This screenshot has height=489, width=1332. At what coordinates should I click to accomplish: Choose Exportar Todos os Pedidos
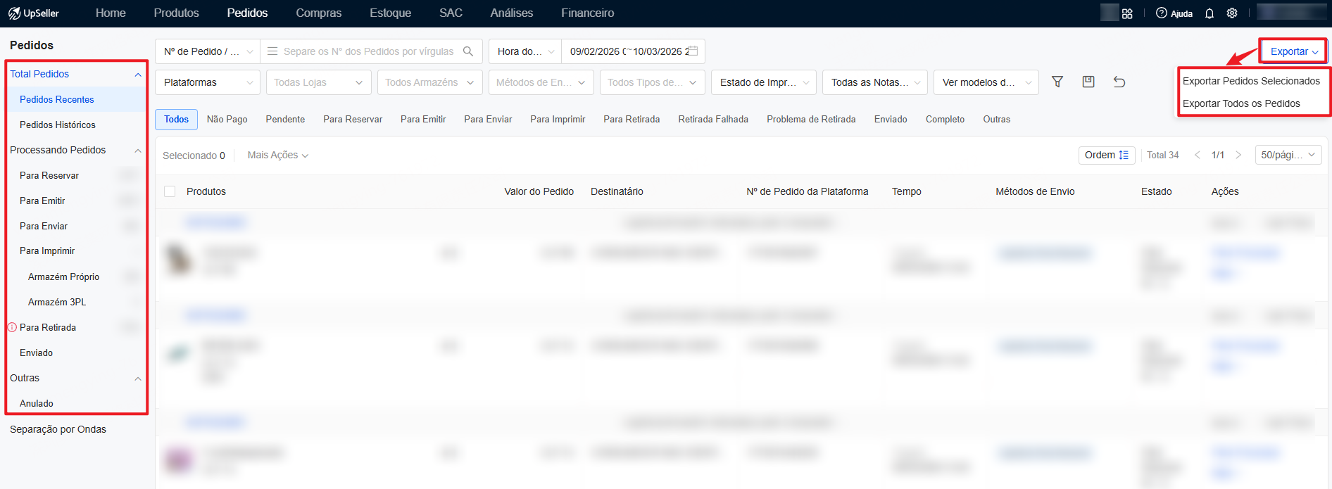coord(1240,103)
